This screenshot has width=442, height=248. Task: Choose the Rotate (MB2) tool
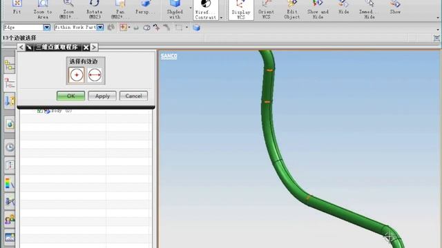point(94,9)
